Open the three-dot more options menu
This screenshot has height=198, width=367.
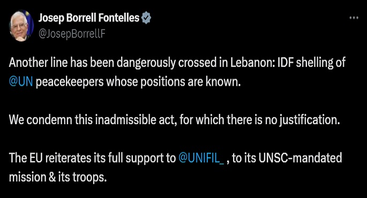tap(354, 18)
